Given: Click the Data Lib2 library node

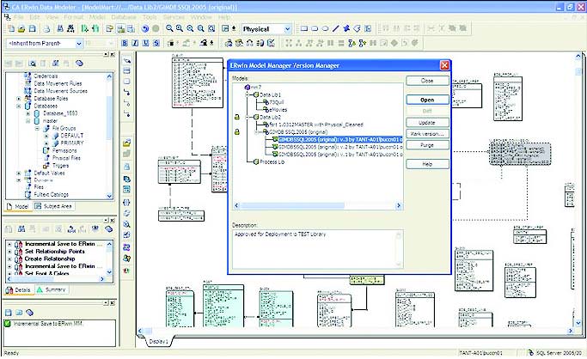Looking at the screenshot, I should [270, 117].
